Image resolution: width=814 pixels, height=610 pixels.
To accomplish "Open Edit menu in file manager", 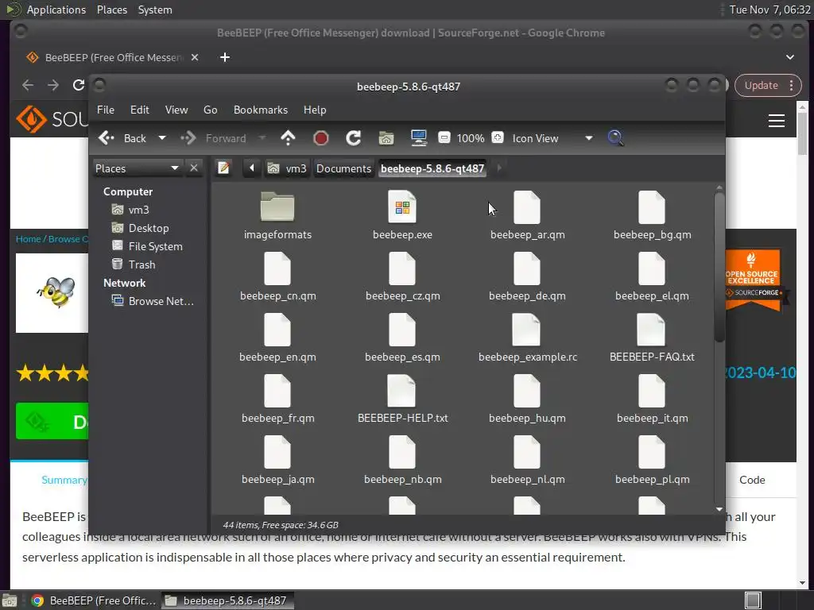I will (140, 110).
